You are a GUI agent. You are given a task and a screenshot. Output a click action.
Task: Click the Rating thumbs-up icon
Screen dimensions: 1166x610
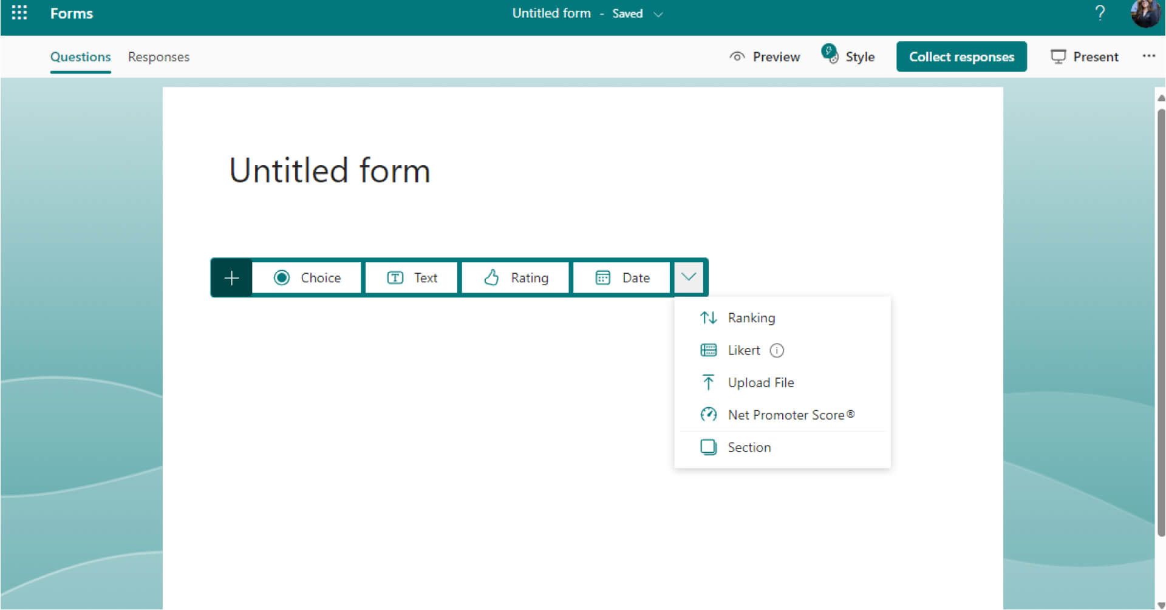[491, 277]
